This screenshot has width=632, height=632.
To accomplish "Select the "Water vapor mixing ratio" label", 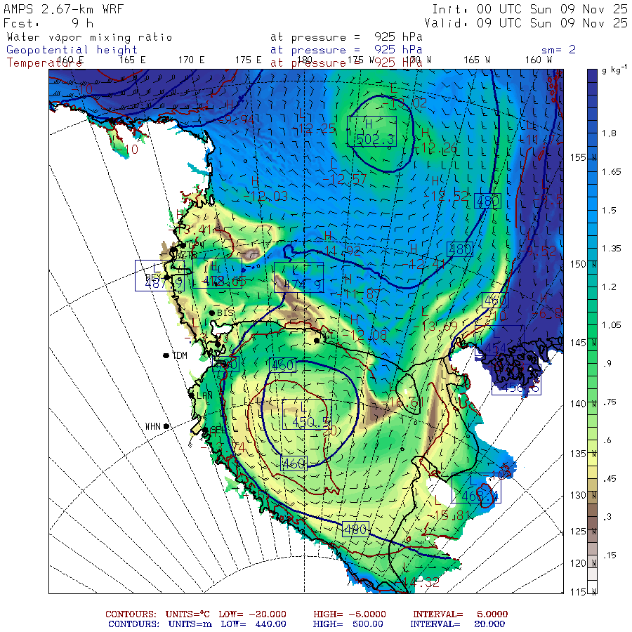I will (89, 37).
